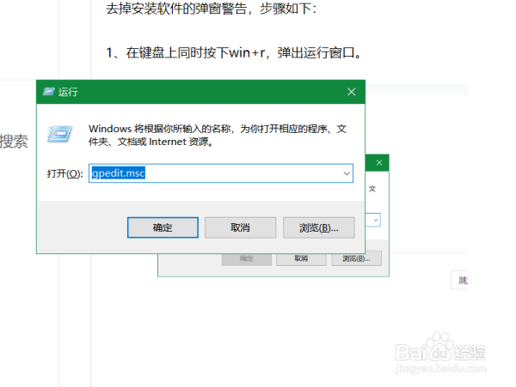Image resolution: width=516 pixels, height=387 pixels.
Task: Click the large Run program icon
Action: click(59, 134)
